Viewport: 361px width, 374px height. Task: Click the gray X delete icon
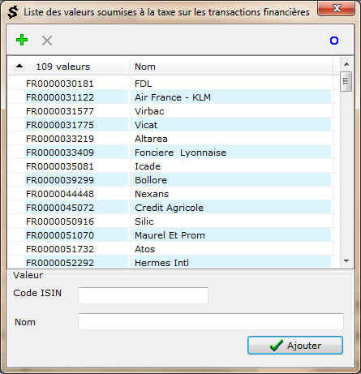47,41
